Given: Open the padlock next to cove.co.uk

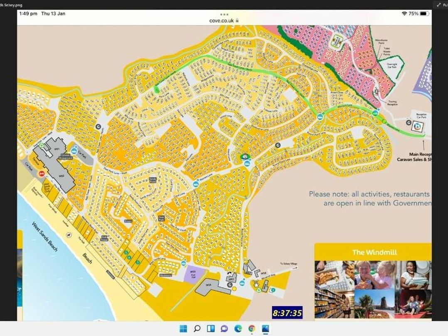Looking at the screenshot, I should click(238, 20).
